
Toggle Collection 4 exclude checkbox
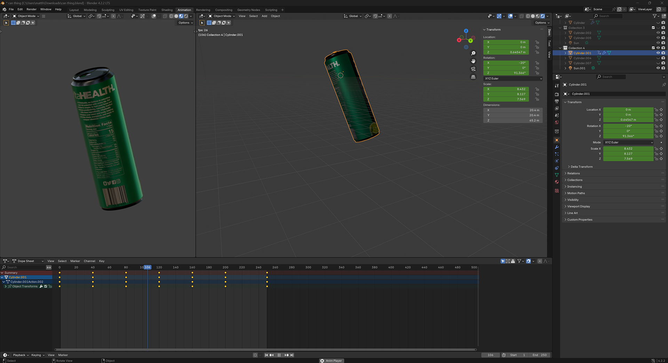point(653,48)
